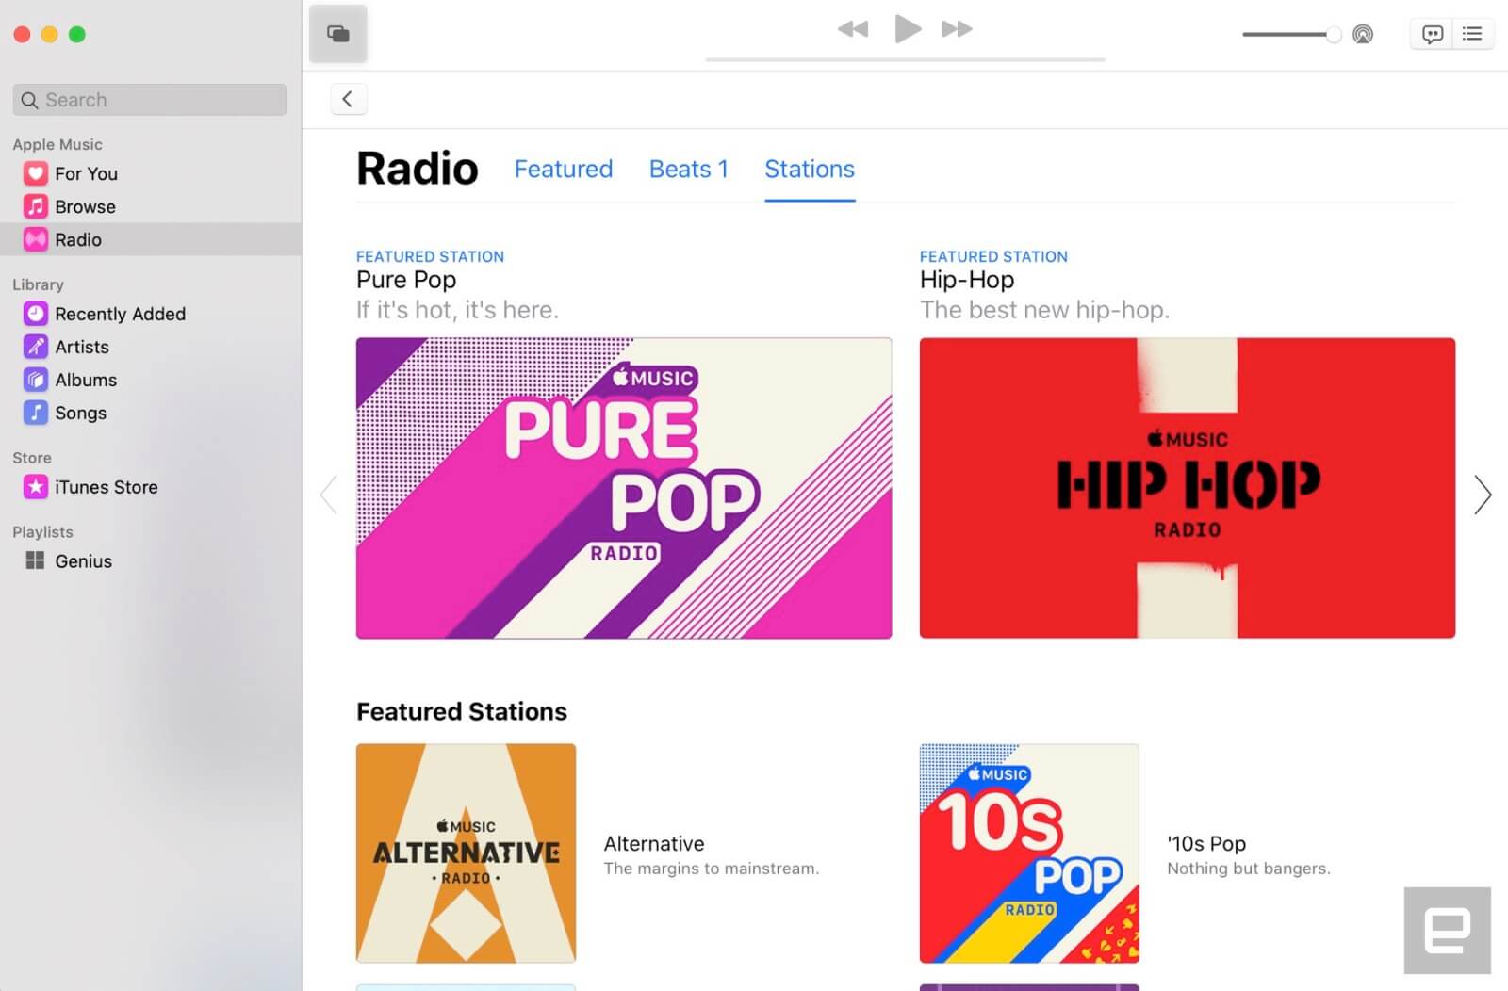1508x991 pixels.
Task: Click the Featured Stations heading
Action: (x=462, y=711)
